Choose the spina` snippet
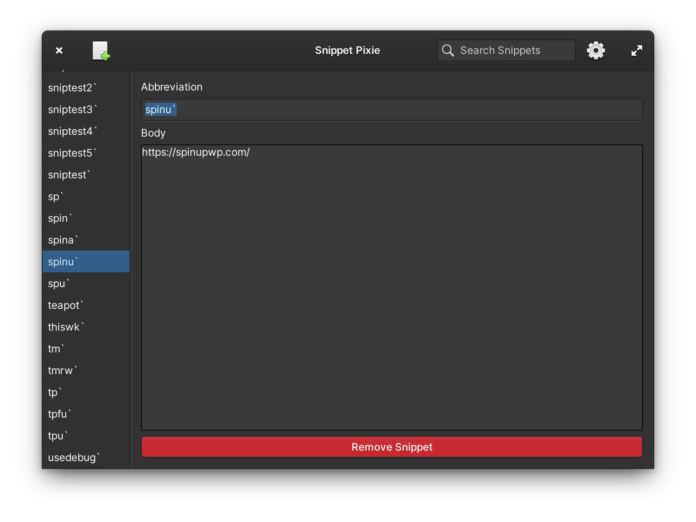 coord(63,240)
